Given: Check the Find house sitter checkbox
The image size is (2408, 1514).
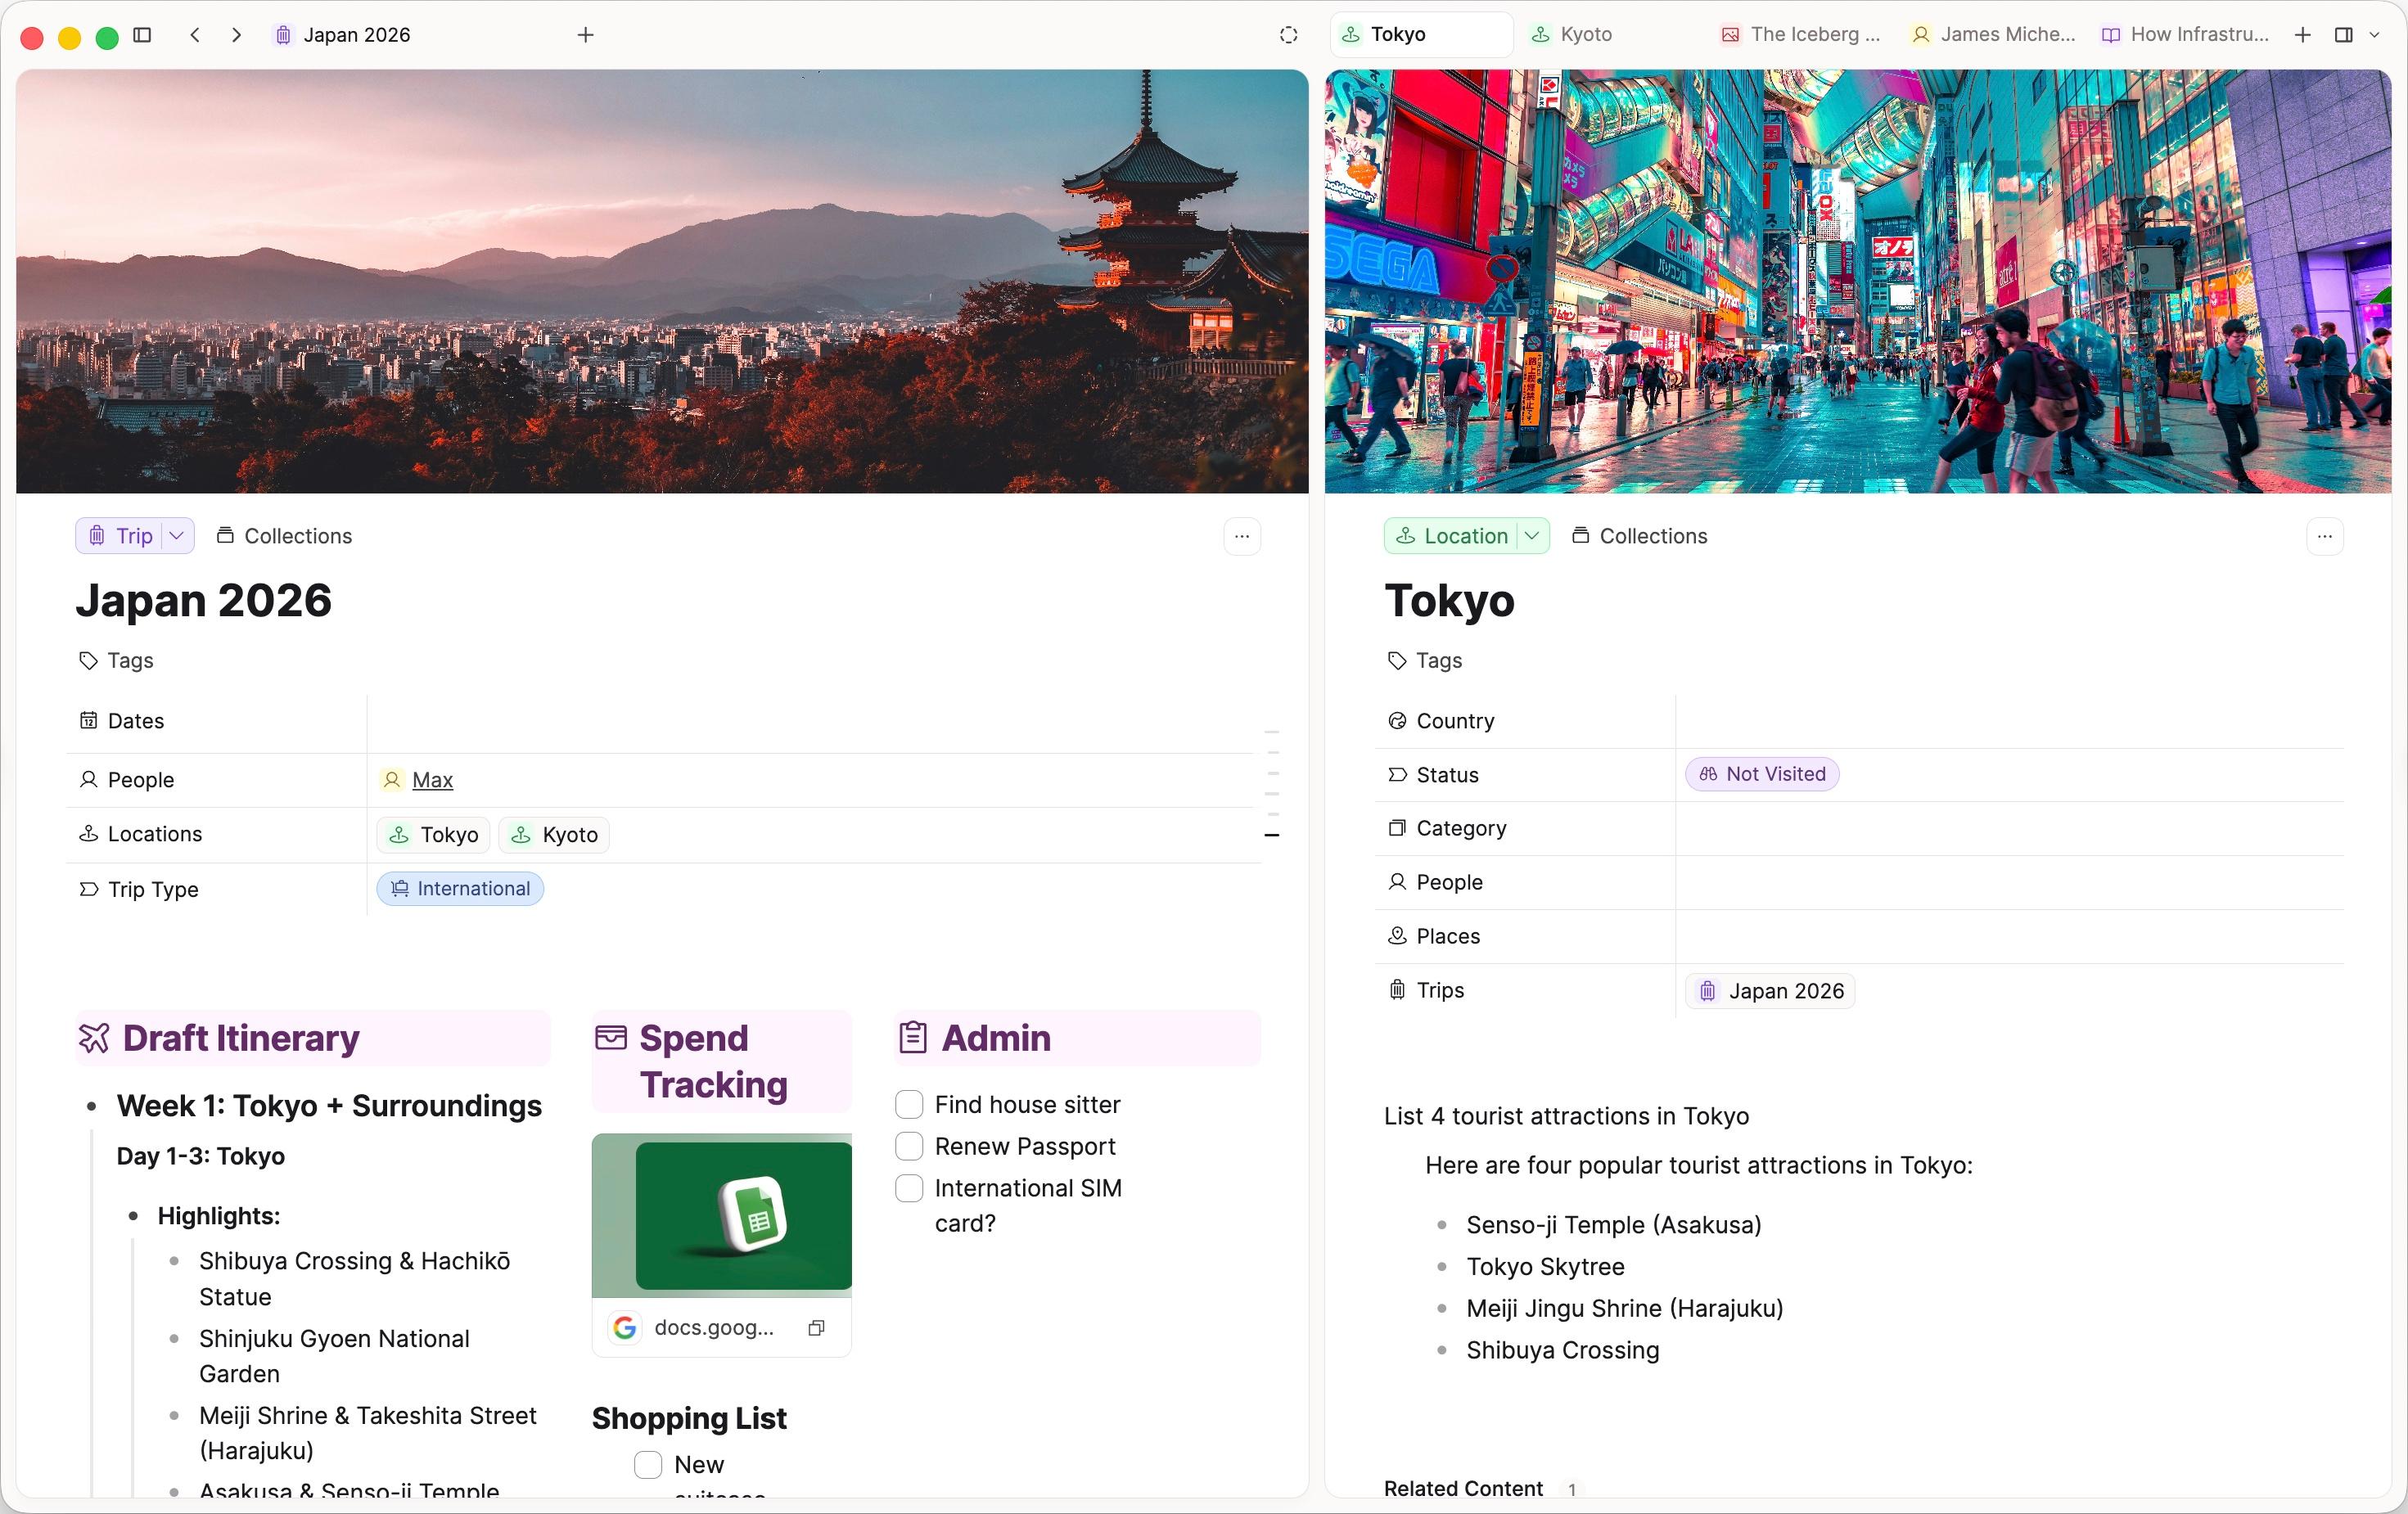Looking at the screenshot, I should (x=909, y=1105).
